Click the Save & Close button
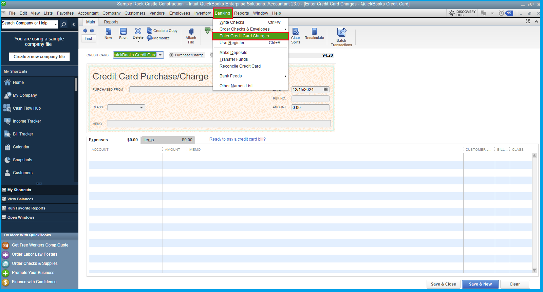The height and width of the screenshot is (292, 543). pos(444,284)
